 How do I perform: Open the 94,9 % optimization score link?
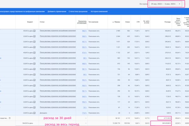click(84, 96)
